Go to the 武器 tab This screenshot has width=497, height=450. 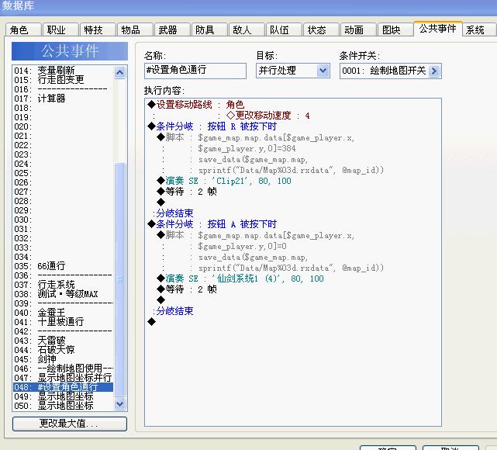[x=172, y=29]
